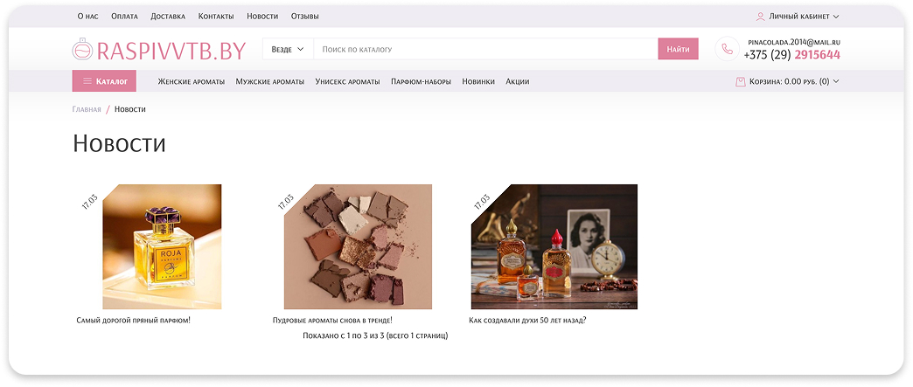Expand the Личный кабинет dropdown
Viewport: 913px width, 387px height.
[x=798, y=16]
